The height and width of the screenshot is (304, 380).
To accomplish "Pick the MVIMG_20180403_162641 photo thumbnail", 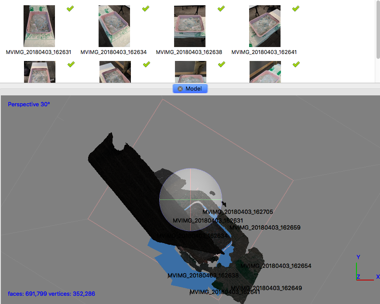I will tap(264, 26).
